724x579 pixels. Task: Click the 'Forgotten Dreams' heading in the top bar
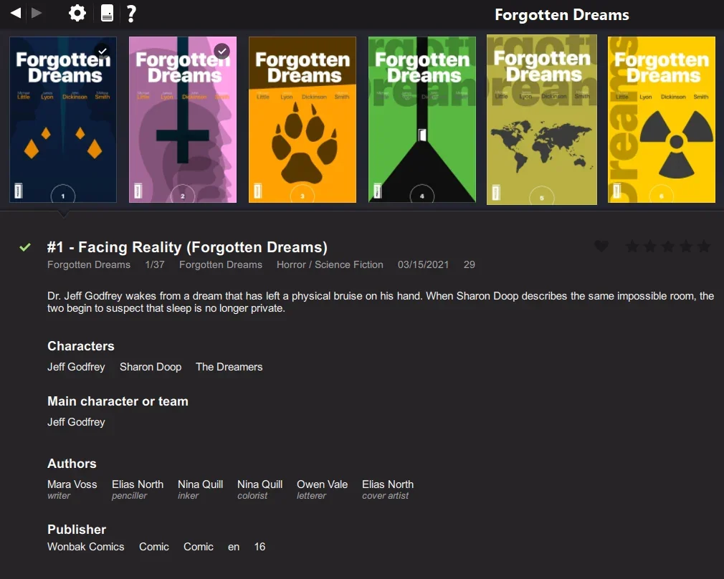coord(562,15)
